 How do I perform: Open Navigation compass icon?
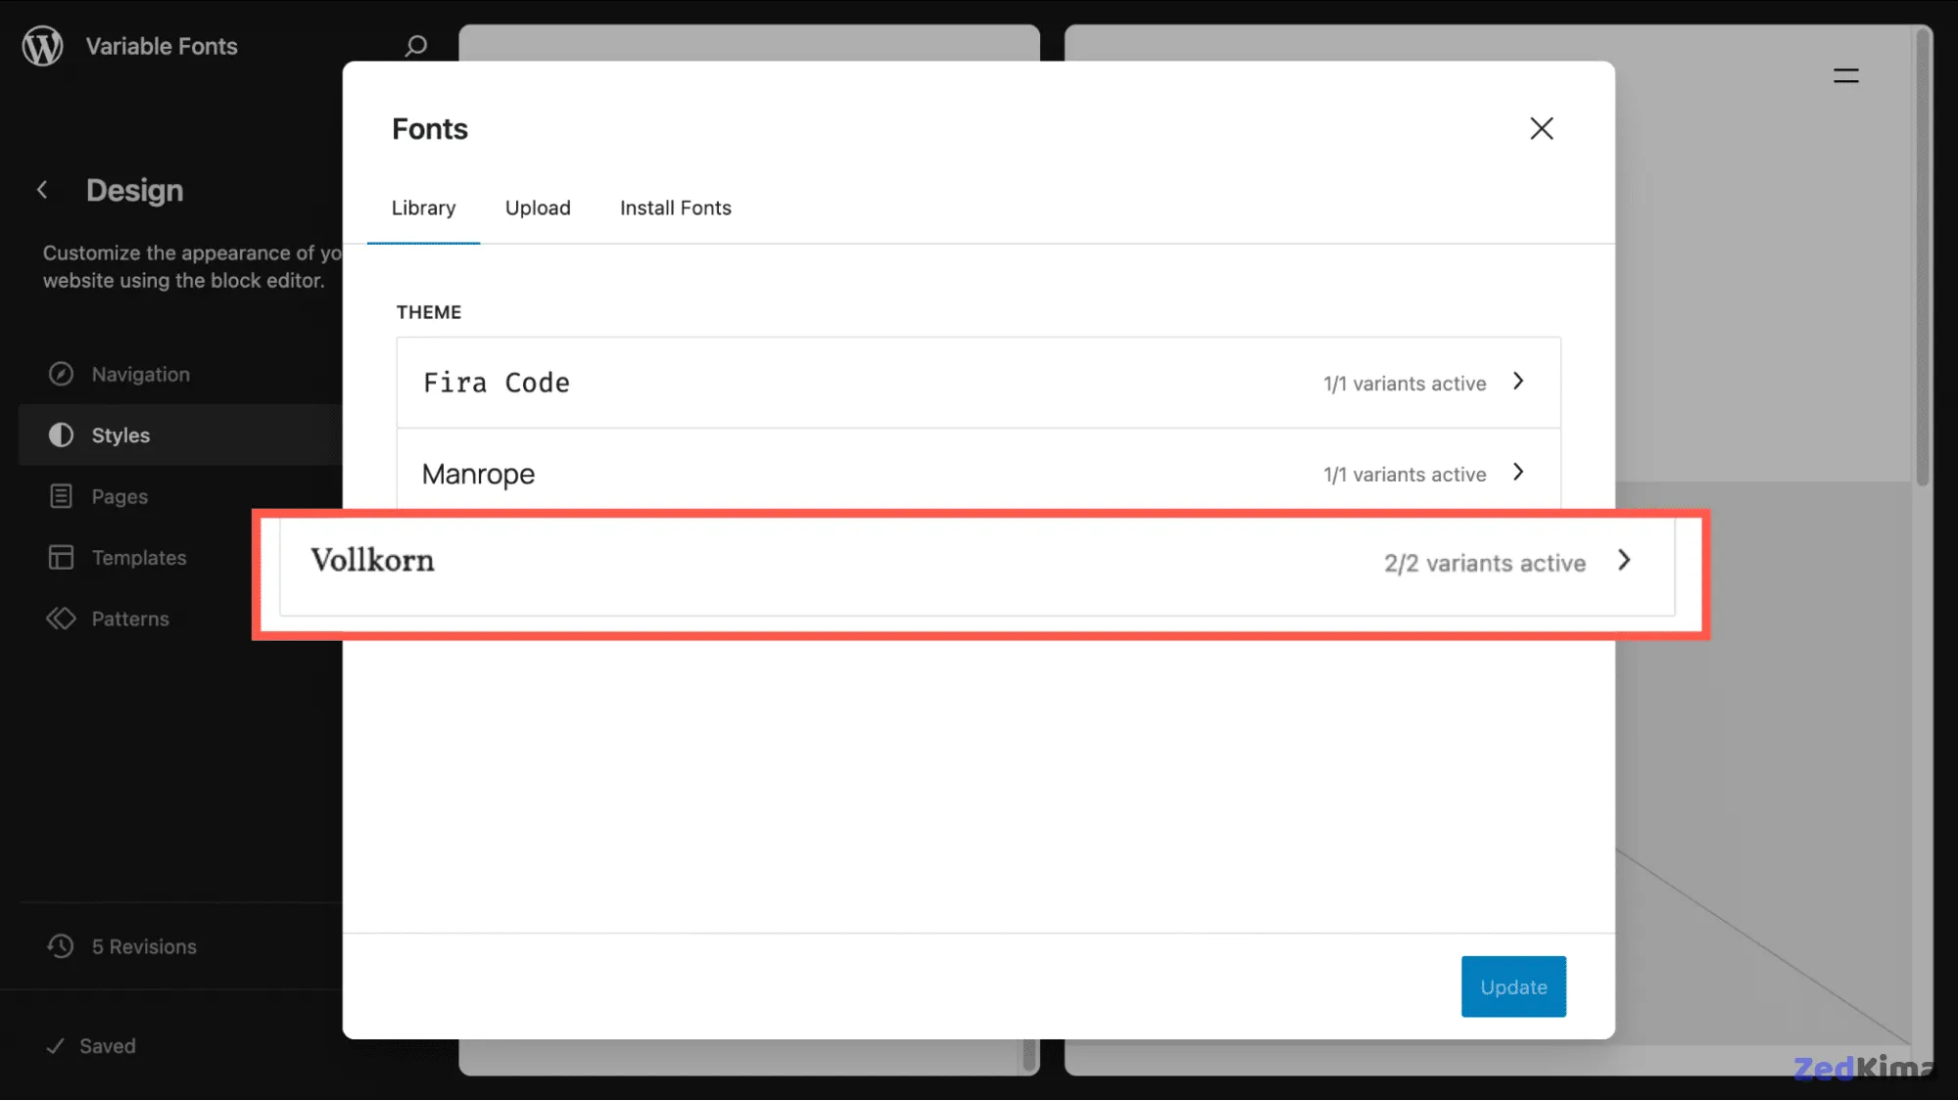point(61,374)
